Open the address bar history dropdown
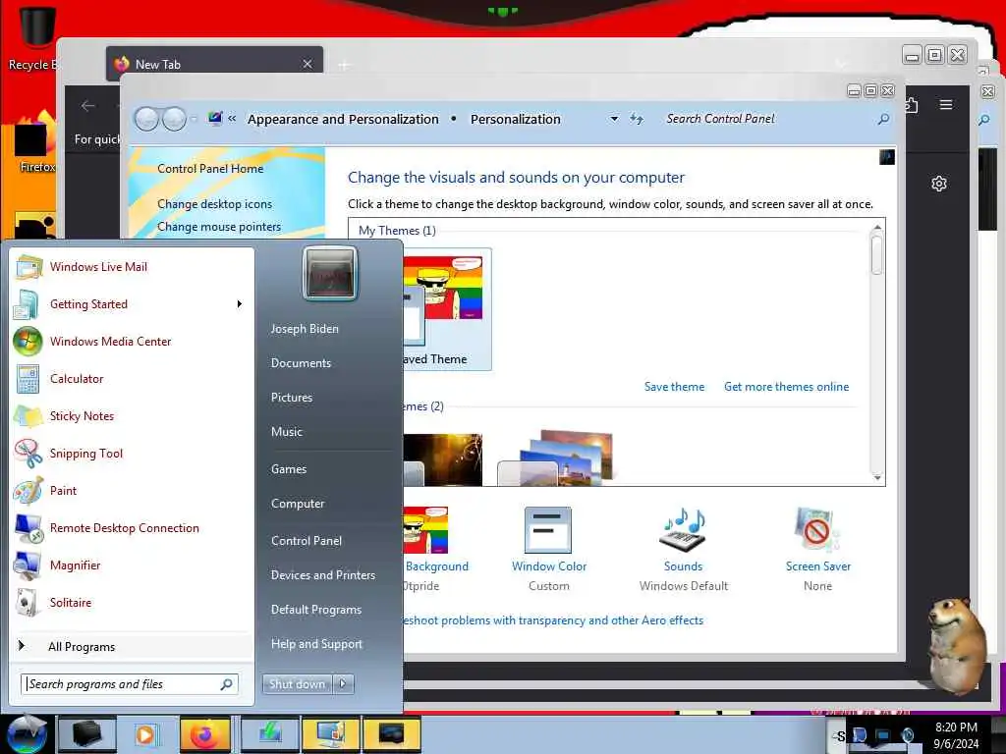 pos(614,119)
